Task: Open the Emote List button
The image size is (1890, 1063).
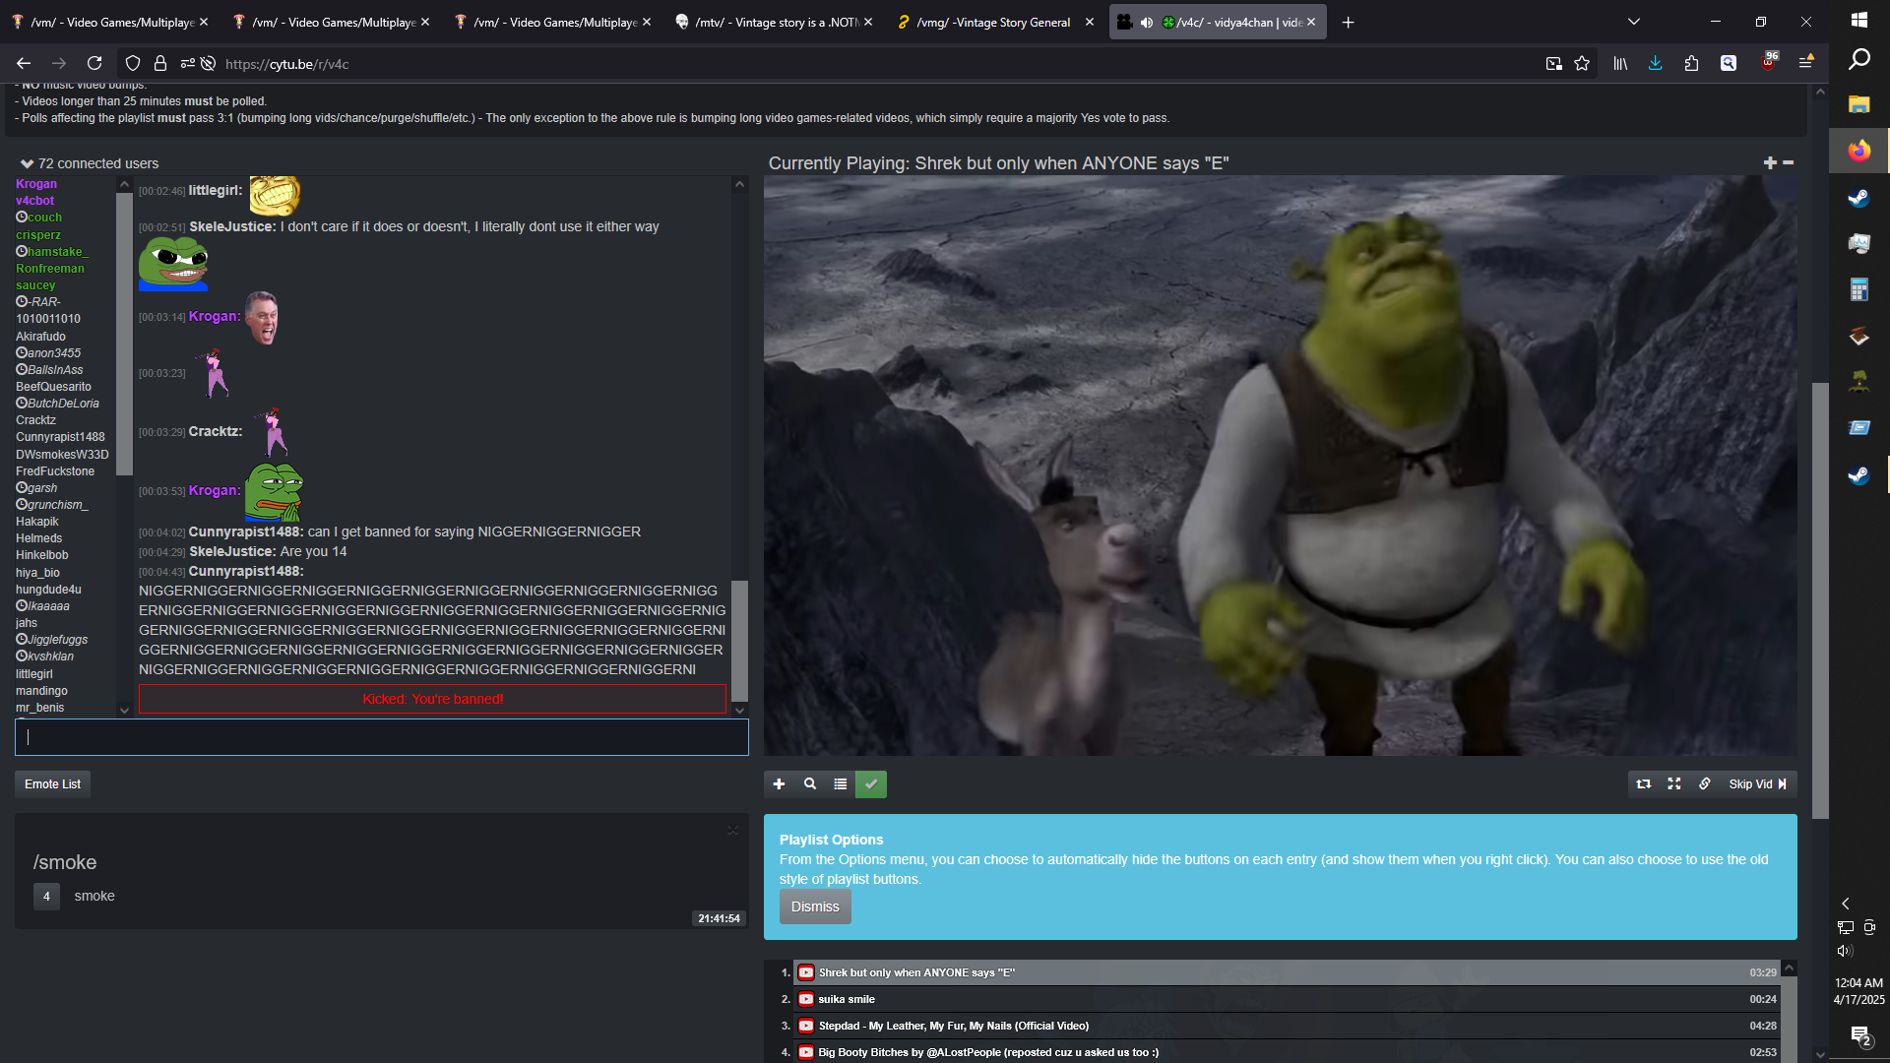Action: pyautogui.click(x=52, y=783)
